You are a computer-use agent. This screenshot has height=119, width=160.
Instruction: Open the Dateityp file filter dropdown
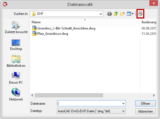coord(91,111)
